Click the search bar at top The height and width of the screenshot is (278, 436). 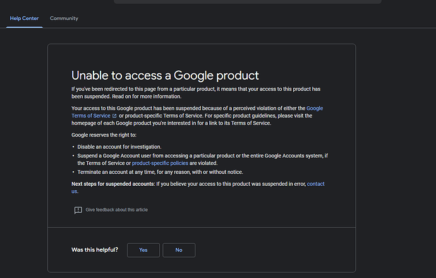coord(248,2)
